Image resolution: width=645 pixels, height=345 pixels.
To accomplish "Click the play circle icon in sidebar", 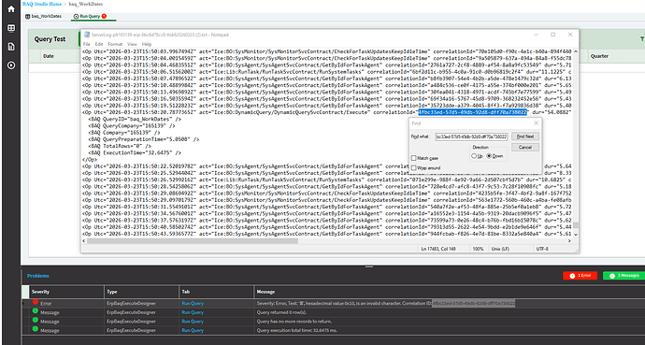I will click(x=11, y=65).
